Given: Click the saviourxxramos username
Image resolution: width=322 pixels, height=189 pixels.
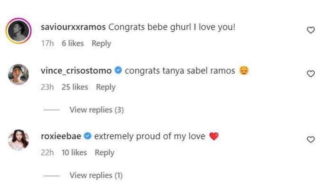Looking at the screenshot, I should 73,27.
